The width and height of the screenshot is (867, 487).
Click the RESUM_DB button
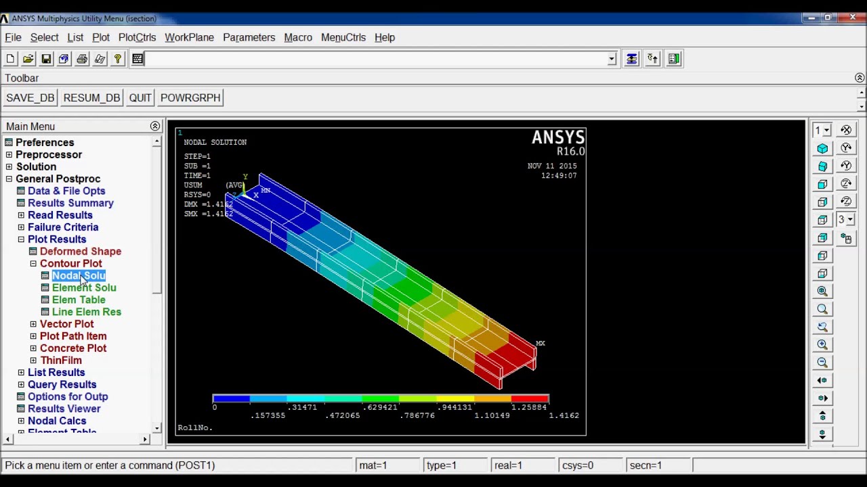(91, 97)
